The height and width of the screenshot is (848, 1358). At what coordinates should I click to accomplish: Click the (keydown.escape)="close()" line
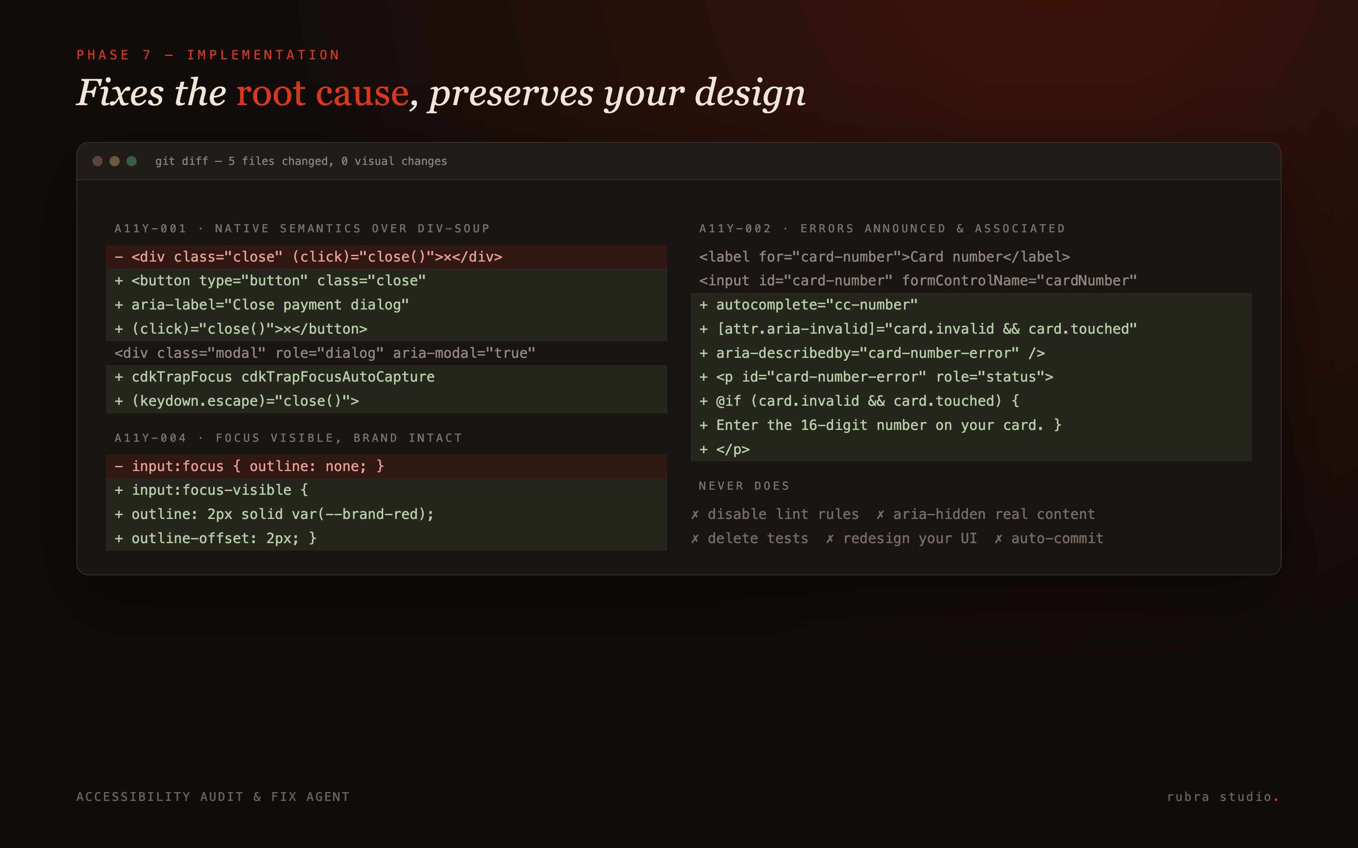386,401
